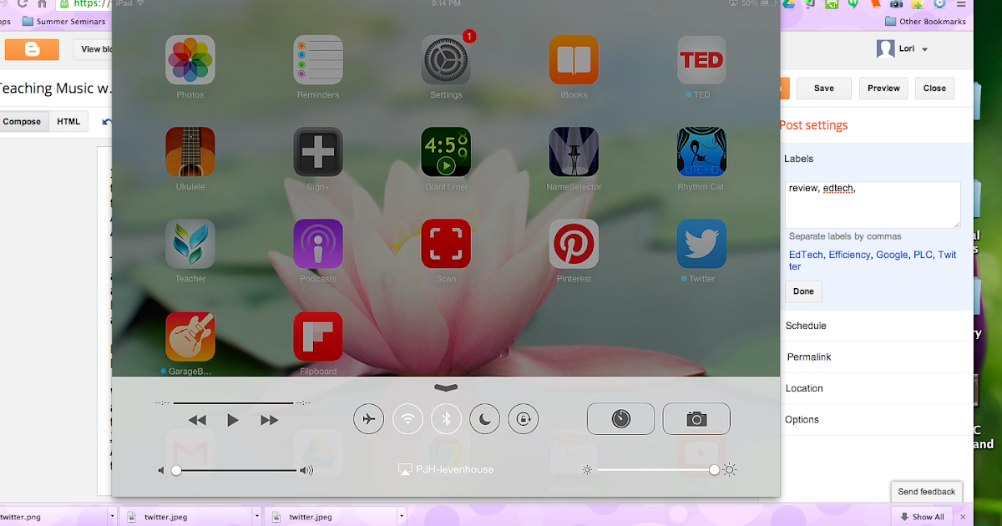
Task: Open the Summer Seminars bookmark folder
Action: click(63, 22)
